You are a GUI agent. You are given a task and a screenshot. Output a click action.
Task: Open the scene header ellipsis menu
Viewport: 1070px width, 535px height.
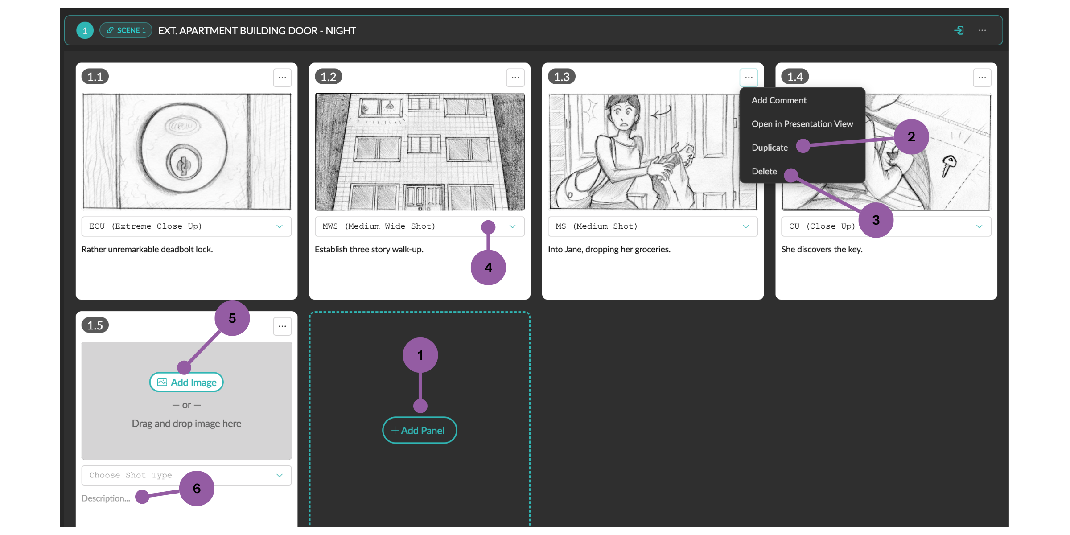tap(982, 30)
